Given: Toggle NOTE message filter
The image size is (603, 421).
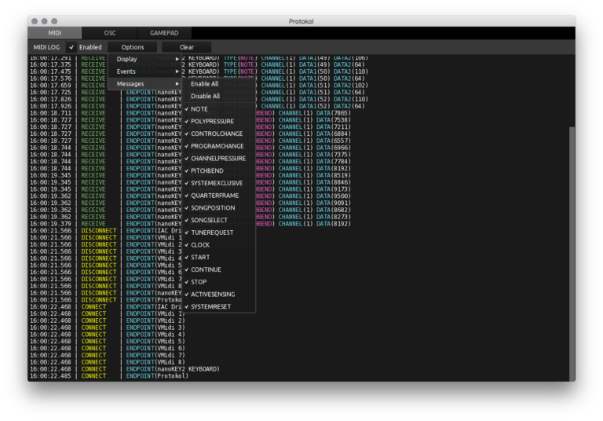Looking at the screenshot, I should 218,109.
